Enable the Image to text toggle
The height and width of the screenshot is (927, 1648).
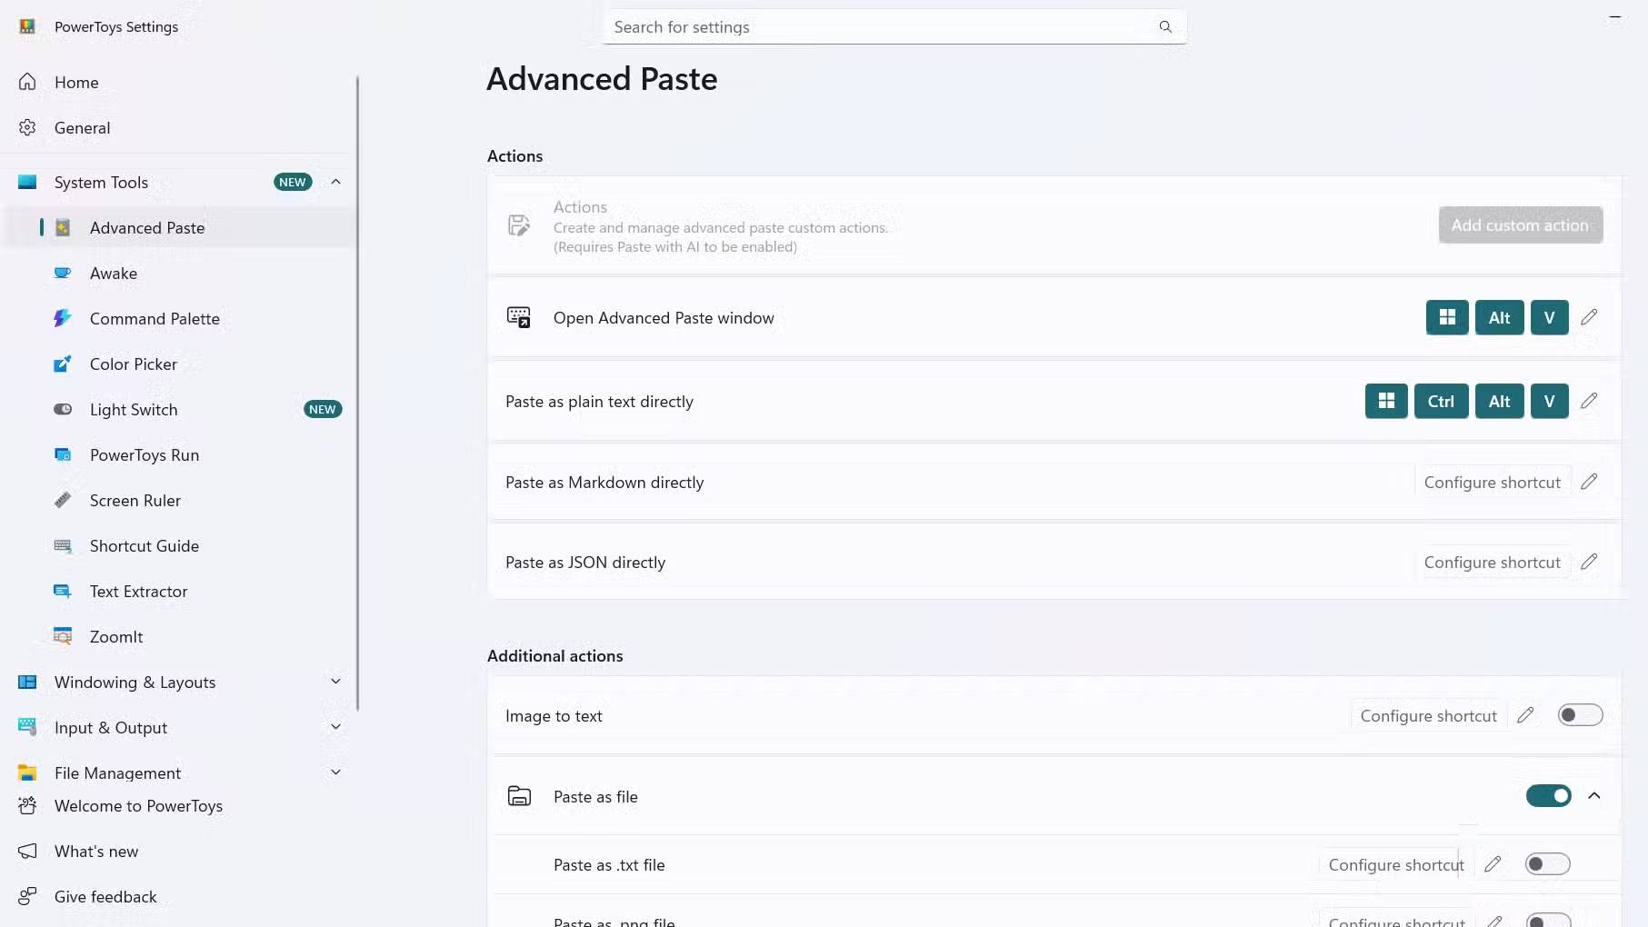(1580, 716)
